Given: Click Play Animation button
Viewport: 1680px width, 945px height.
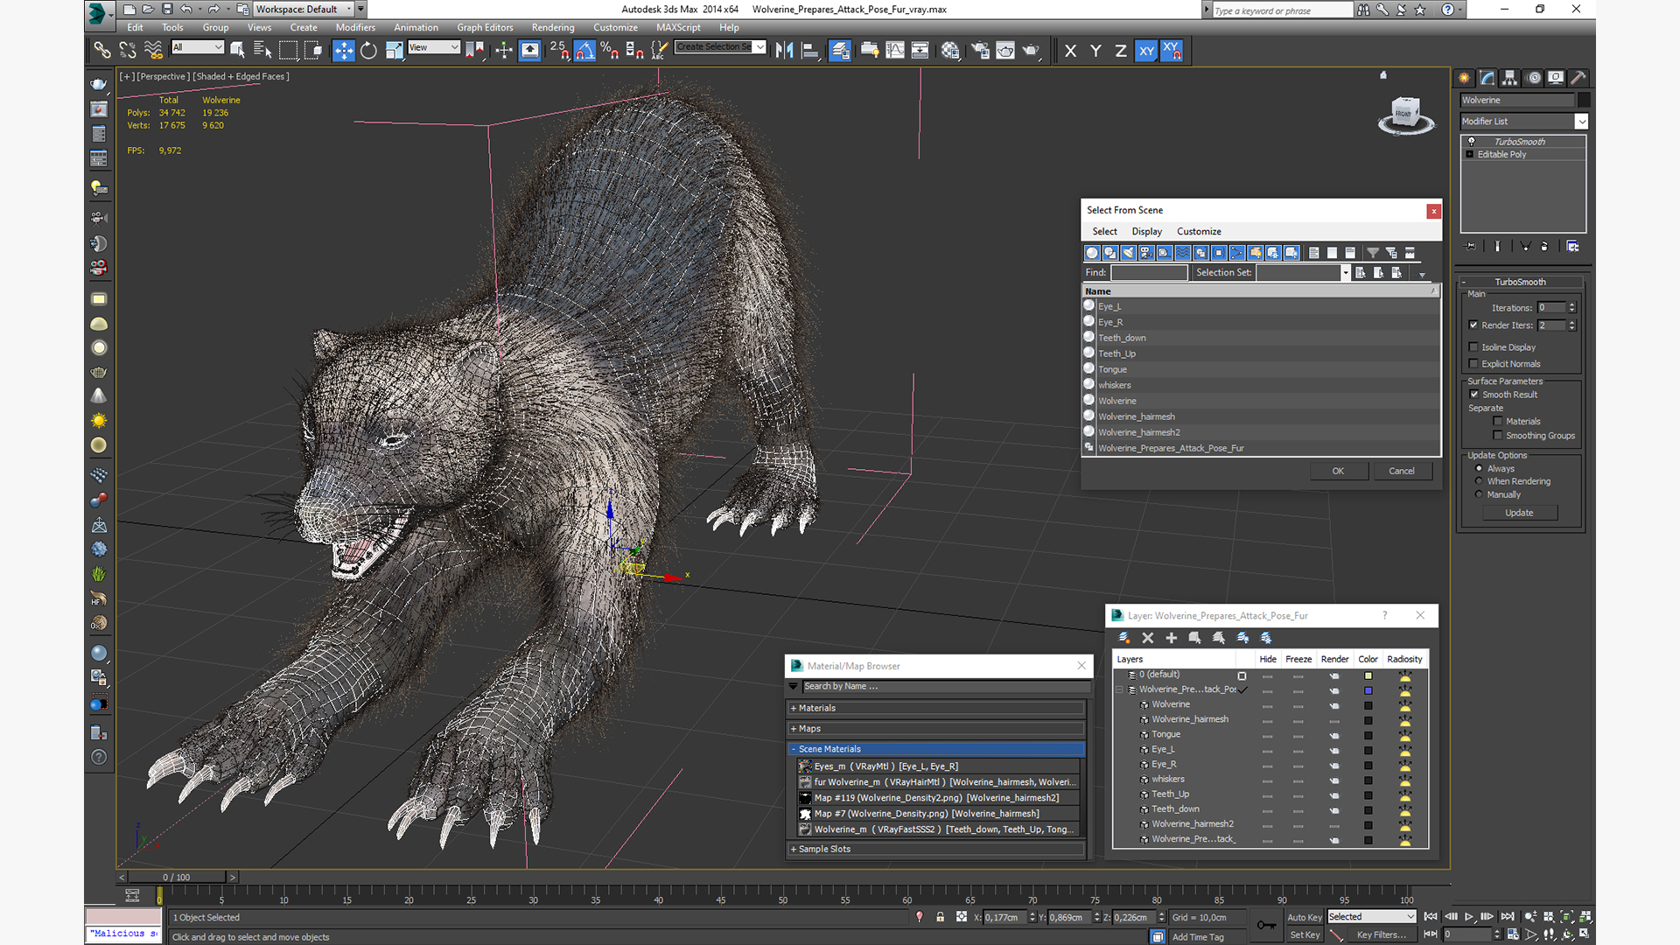Looking at the screenshot, I should click(1469, 916).
